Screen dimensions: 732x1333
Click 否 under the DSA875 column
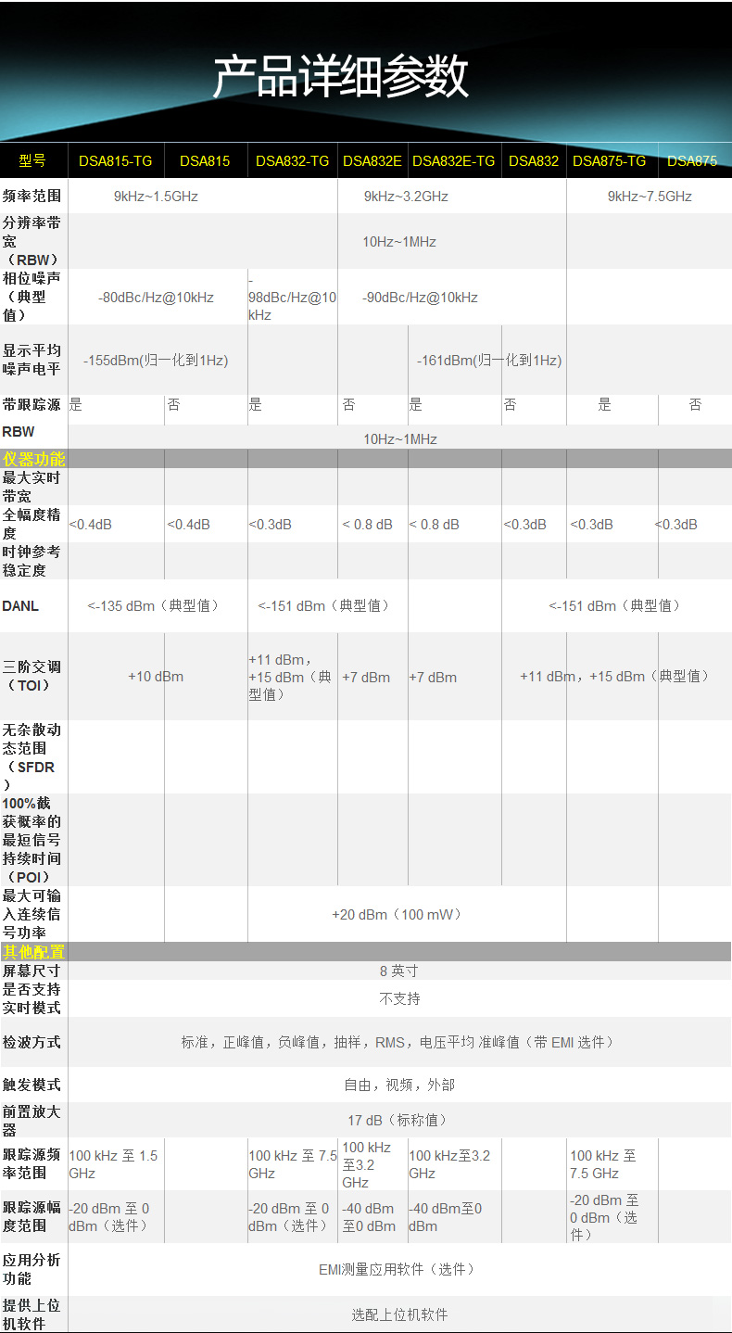pyautogui.click(x=695, y=405)
